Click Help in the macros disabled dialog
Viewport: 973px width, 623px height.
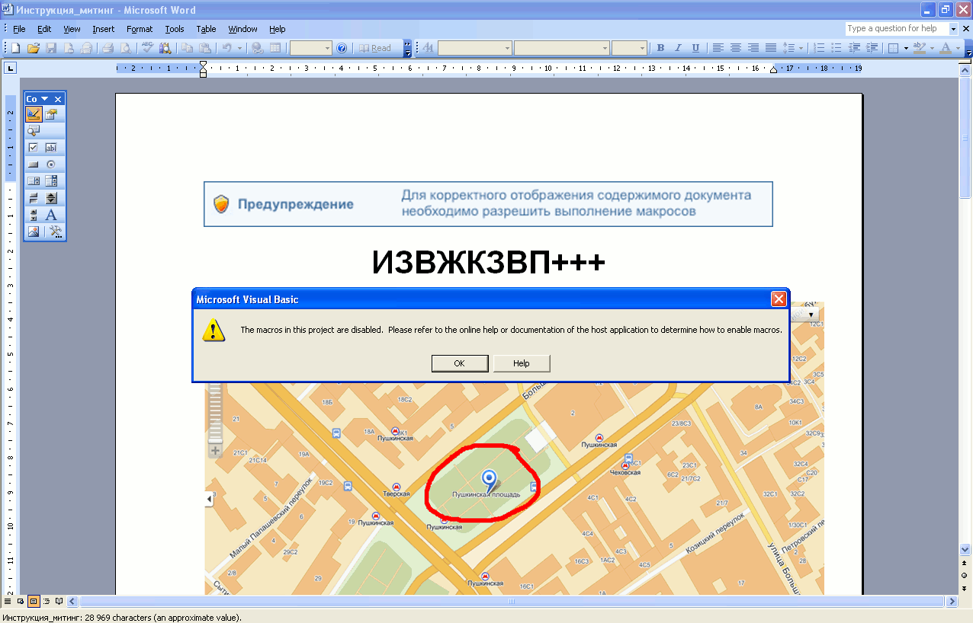point(521,363)
